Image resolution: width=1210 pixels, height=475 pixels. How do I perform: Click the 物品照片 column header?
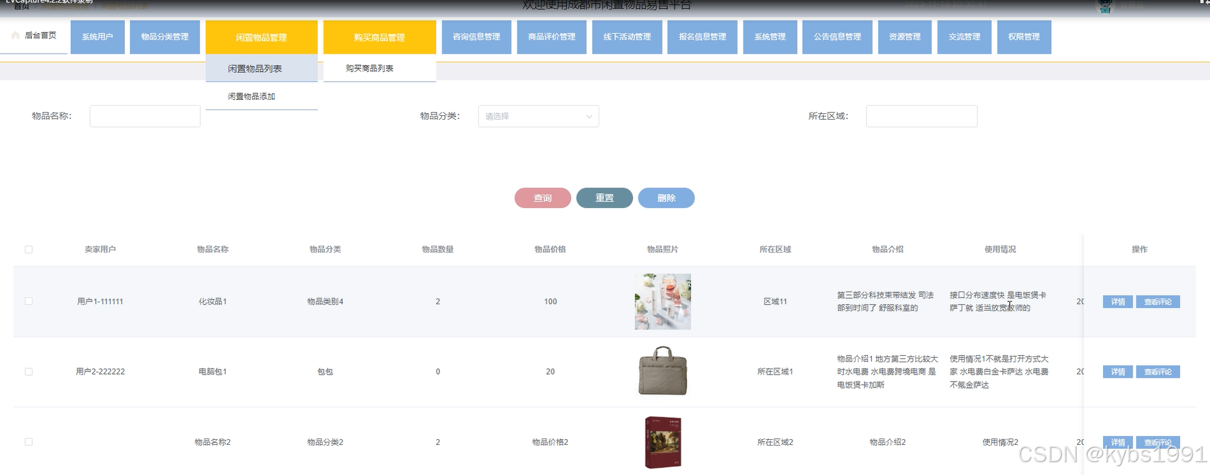click(x=663, y=249)
